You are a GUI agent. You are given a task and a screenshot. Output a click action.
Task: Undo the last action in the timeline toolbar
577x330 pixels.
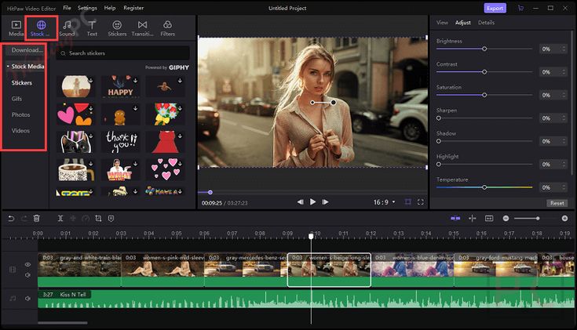pos(11,218)
